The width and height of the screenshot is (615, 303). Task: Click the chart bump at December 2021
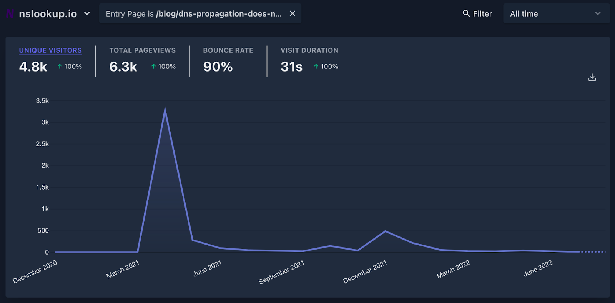click(x=385, y=231)
